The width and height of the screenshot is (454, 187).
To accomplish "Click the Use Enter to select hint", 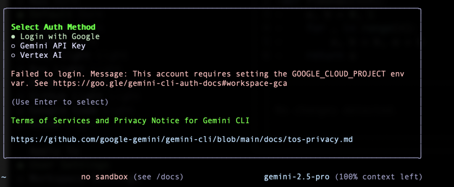I will 60,102.
